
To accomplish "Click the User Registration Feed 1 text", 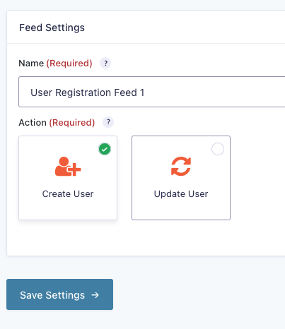I will point(88,92).
